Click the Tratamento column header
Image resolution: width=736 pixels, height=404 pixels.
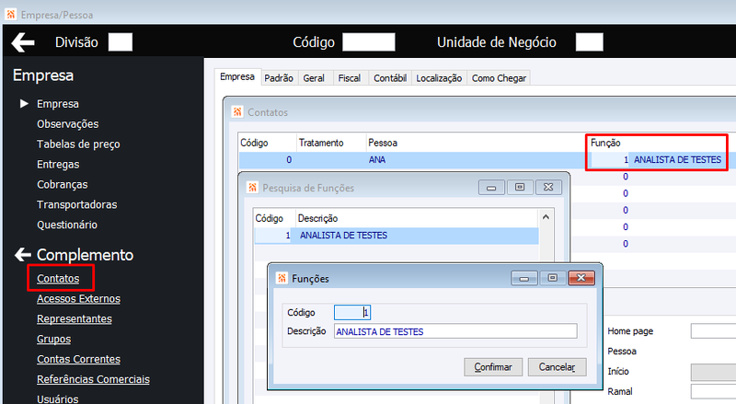click(321, 143)
